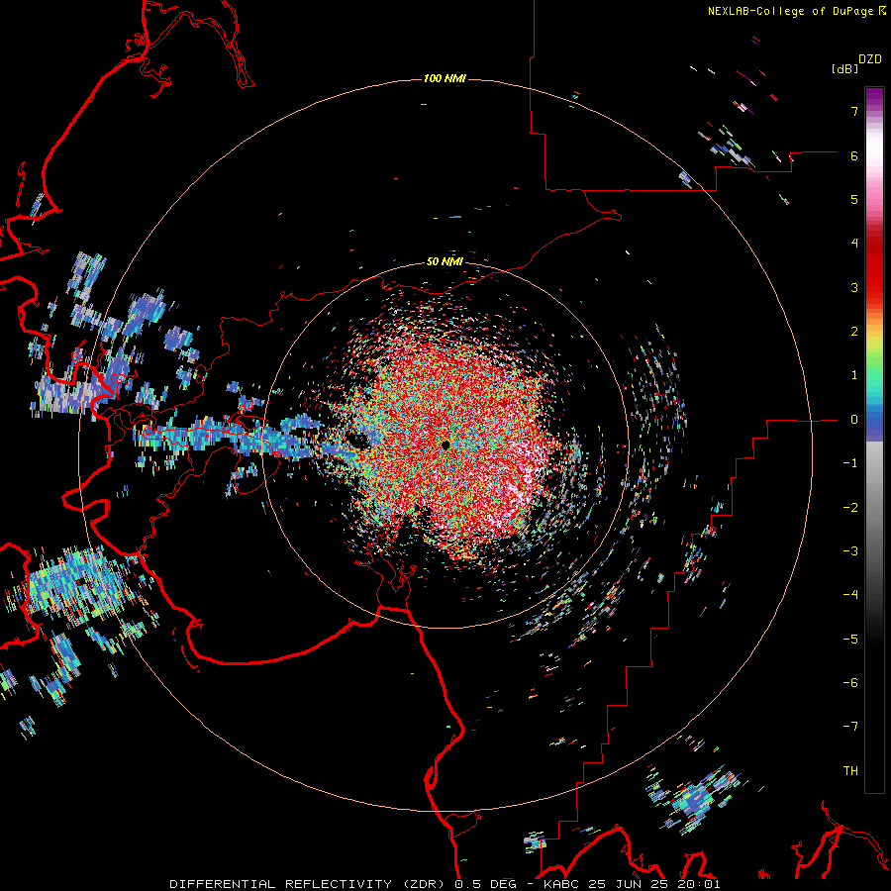Click the KABC 25 JUN 25 20:01 timestamp
891x891 pixels.
pyautogui.click(x=632, y=884)
